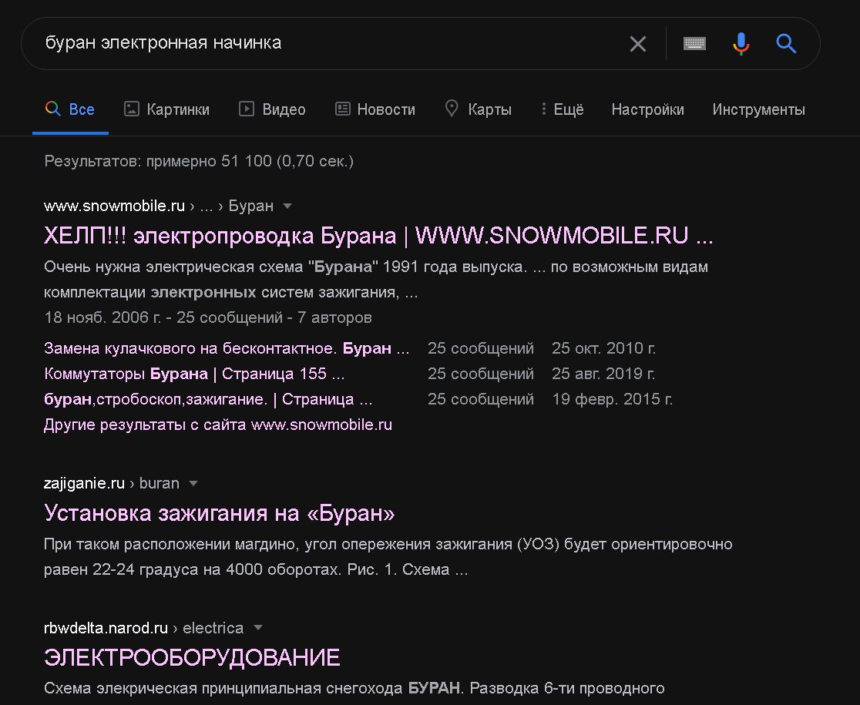
Task: Click the rbwdelta.narod.ru breadcrumb URL
Action: click(106, 628)
